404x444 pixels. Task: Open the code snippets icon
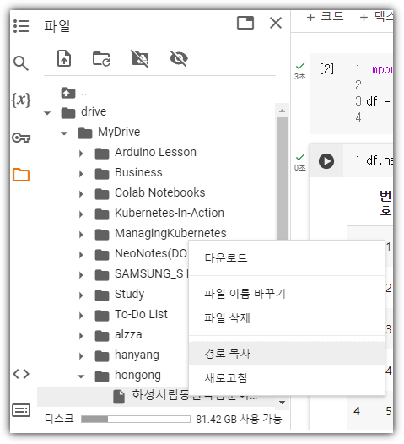(21, 374)
